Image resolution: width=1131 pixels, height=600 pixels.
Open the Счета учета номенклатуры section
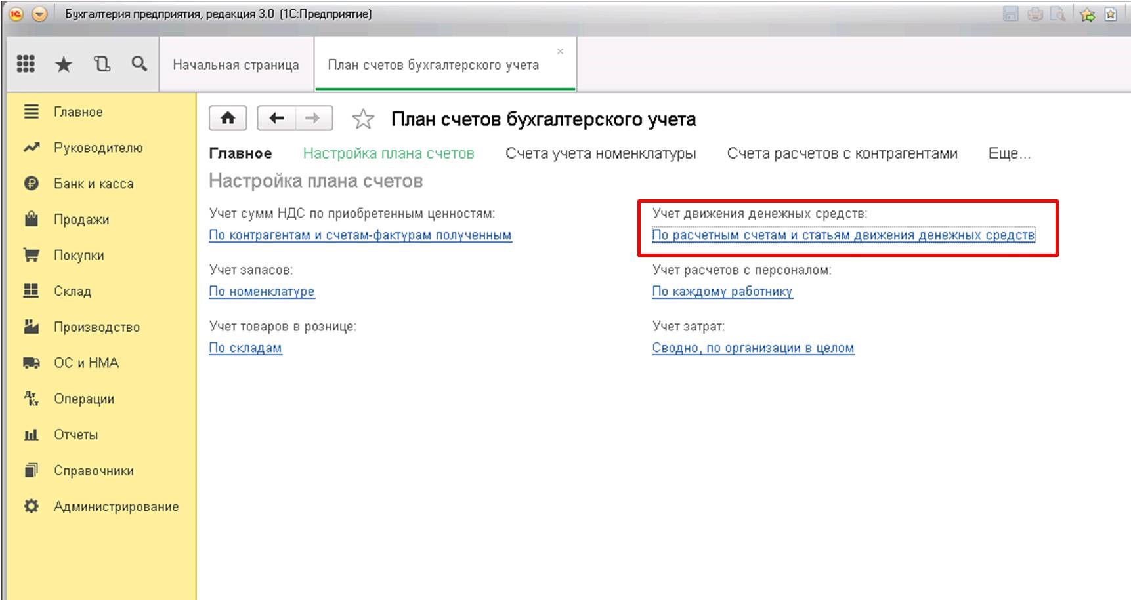(600, 153)
